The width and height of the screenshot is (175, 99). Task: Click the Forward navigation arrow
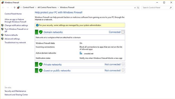[x=8, y=7]
